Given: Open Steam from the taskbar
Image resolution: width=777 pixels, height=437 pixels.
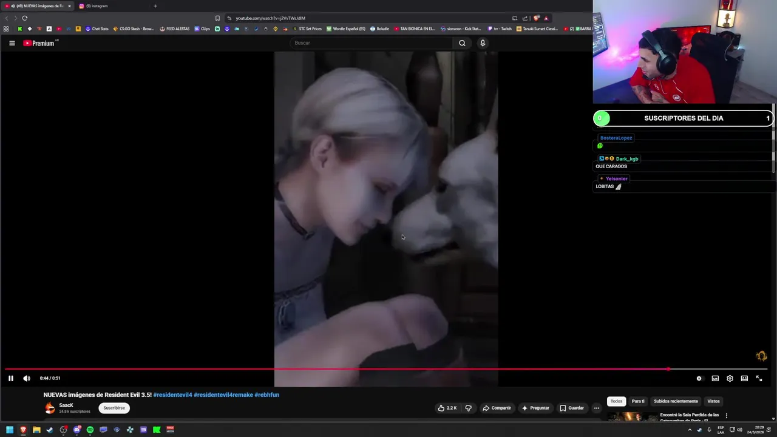Looking at the screenshot, I should click(50, 430).
